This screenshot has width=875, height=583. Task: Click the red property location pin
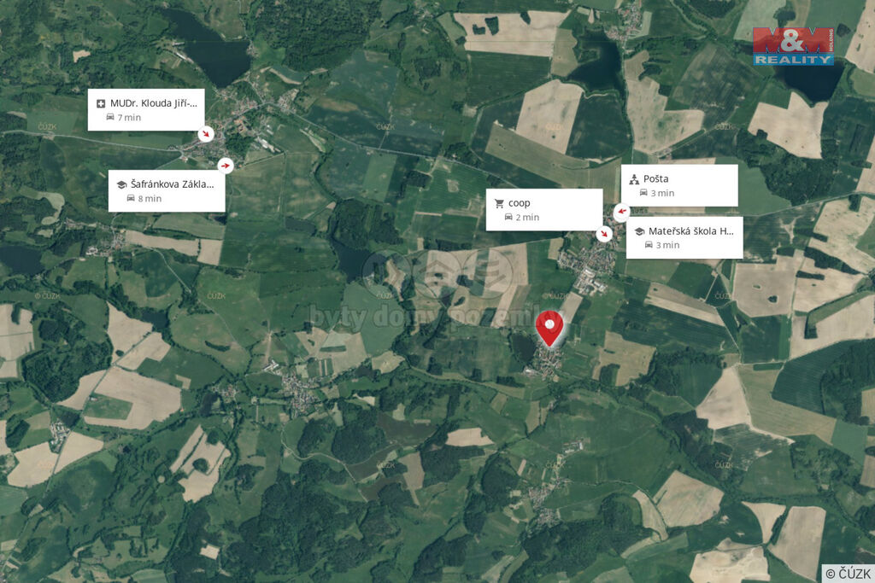pos(549,329)
